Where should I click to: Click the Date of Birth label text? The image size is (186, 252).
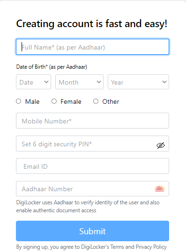[x=52, y=67]
